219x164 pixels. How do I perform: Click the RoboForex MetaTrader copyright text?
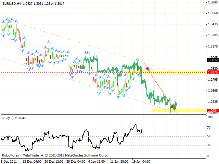coord(55,155)
